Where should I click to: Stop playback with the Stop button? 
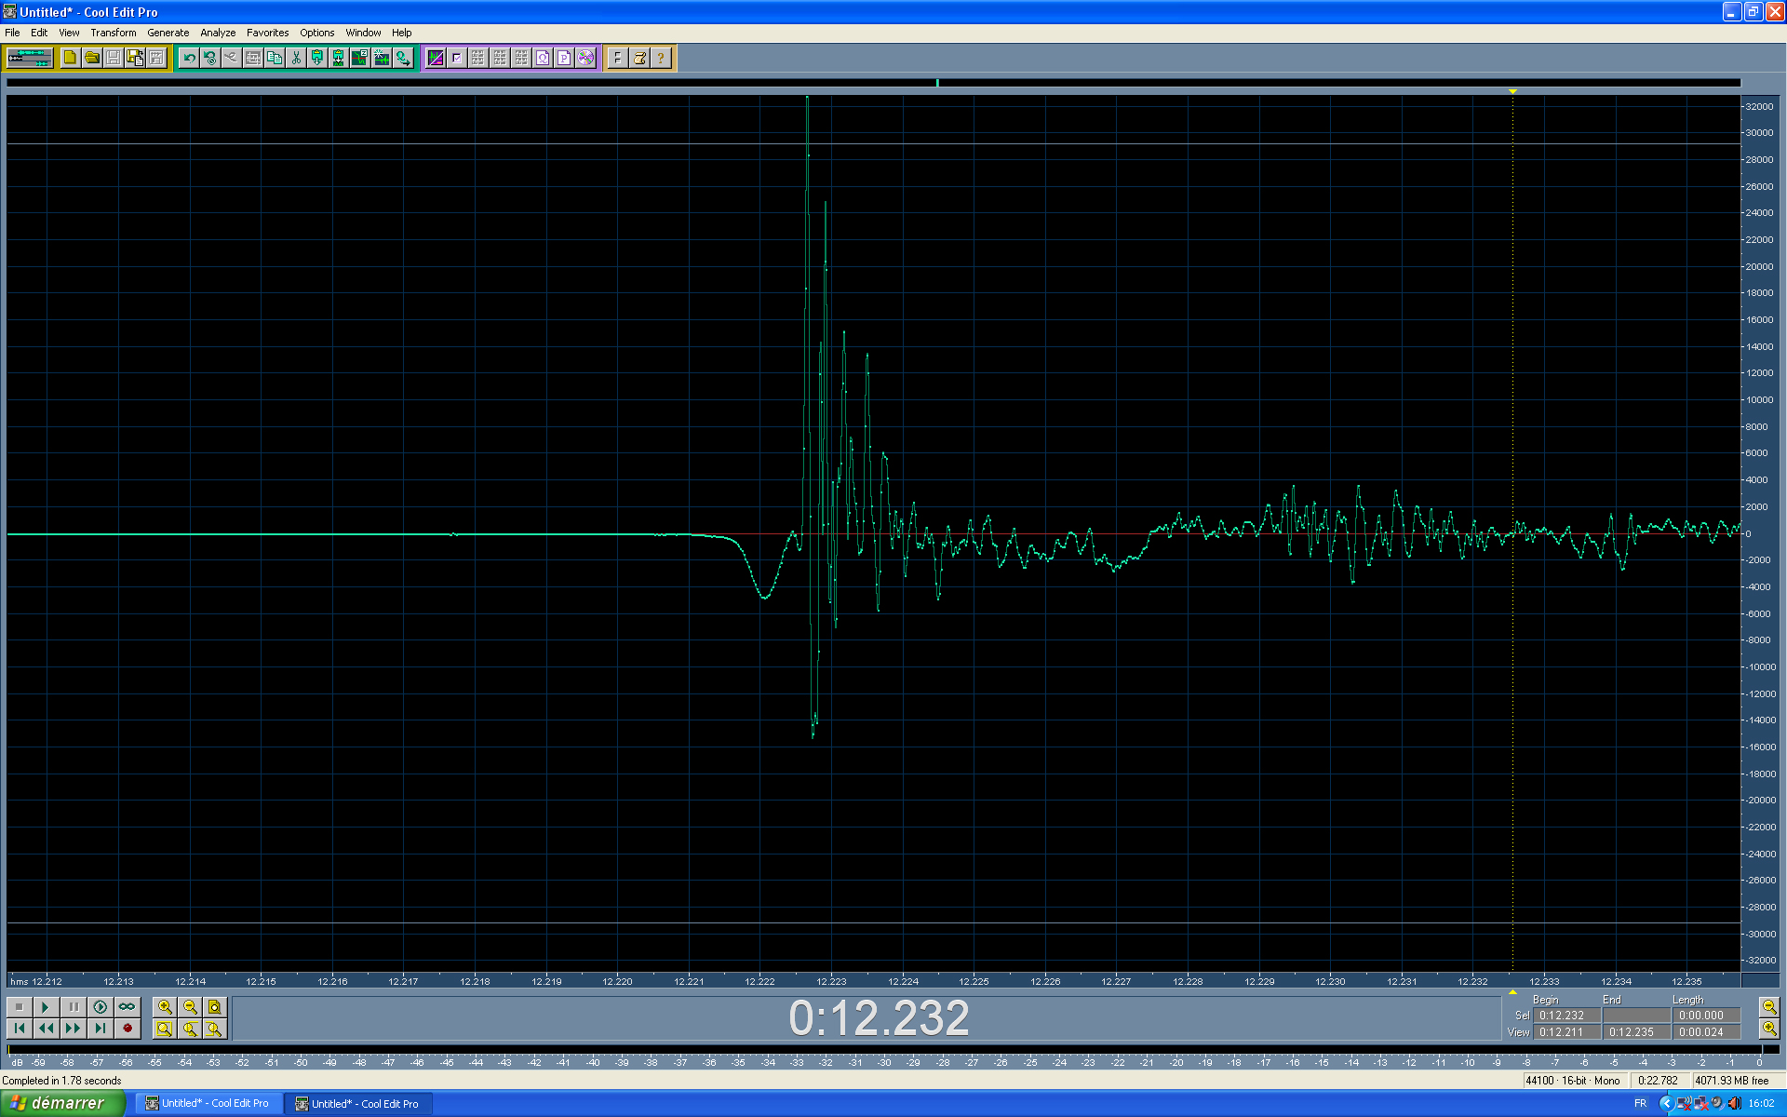tap(19, 1006)
